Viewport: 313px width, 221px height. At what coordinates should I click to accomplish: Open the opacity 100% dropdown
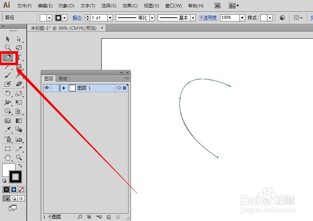coord(242,18)
